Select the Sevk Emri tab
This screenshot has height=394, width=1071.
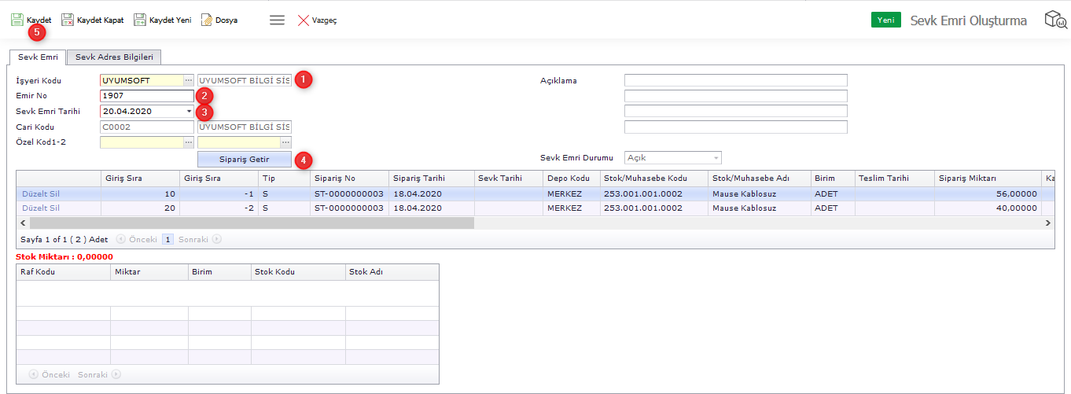coord(38,57)
